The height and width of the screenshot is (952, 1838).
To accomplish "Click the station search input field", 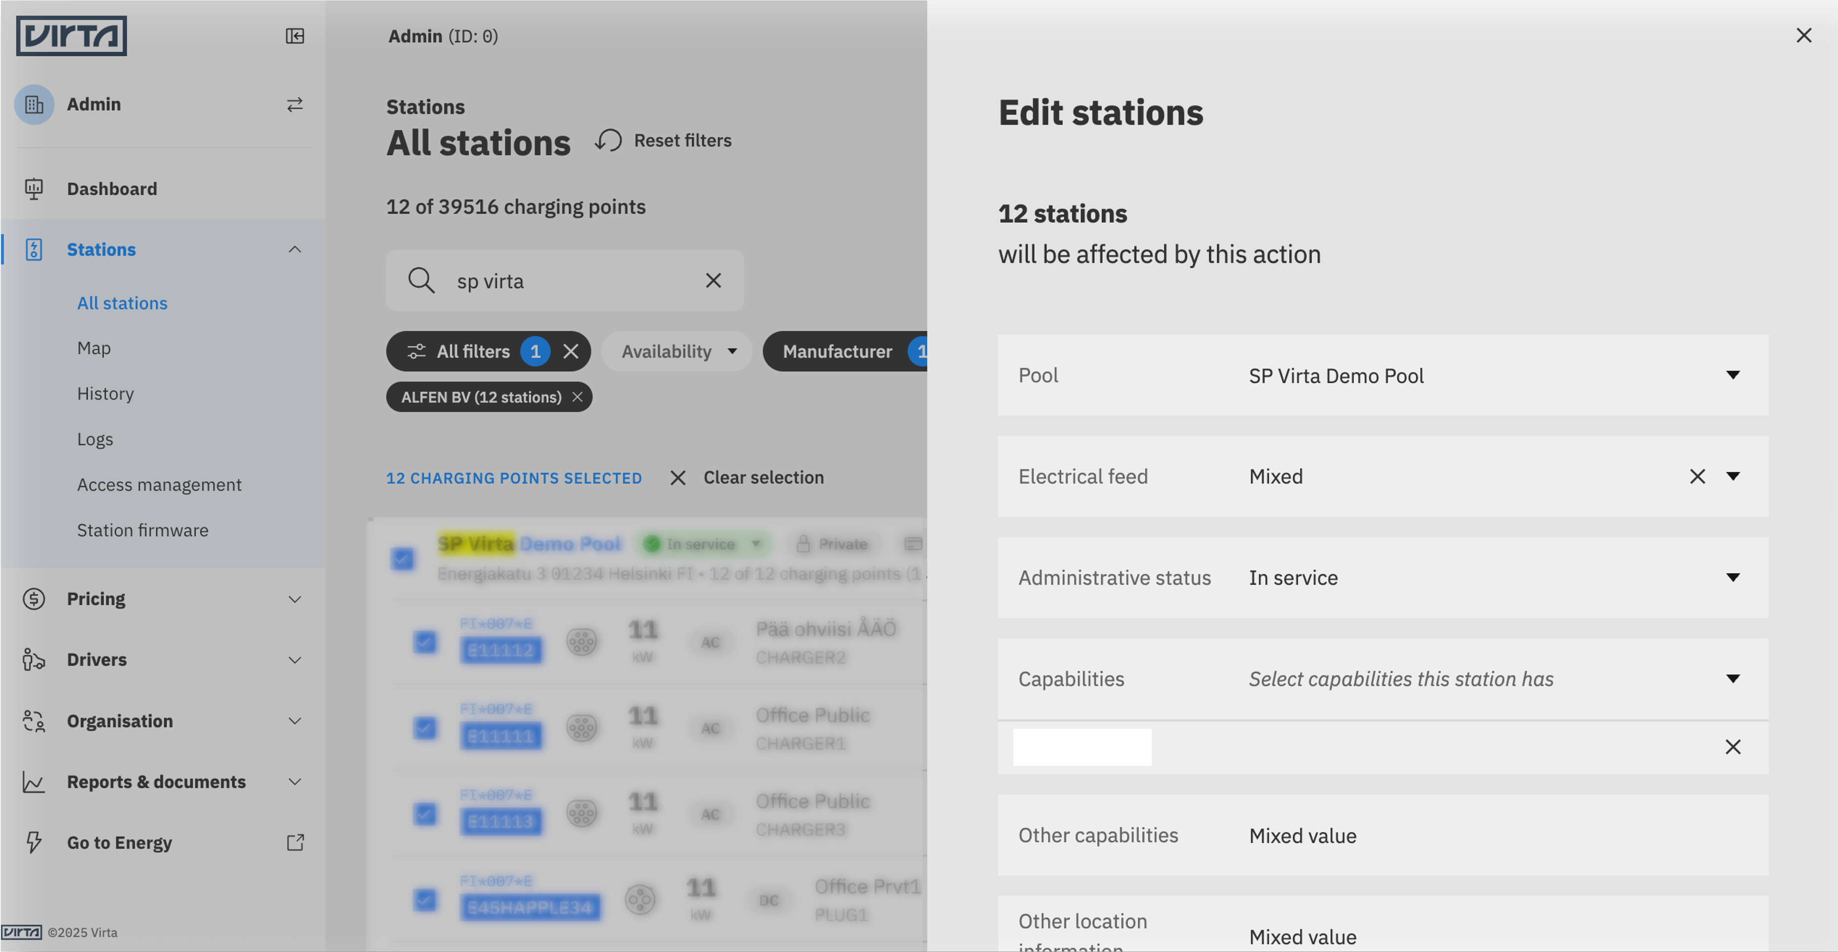I will pos(565,280).
